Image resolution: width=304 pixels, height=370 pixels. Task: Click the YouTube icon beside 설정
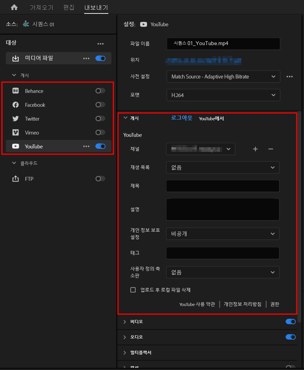click(x=143, y=24)
